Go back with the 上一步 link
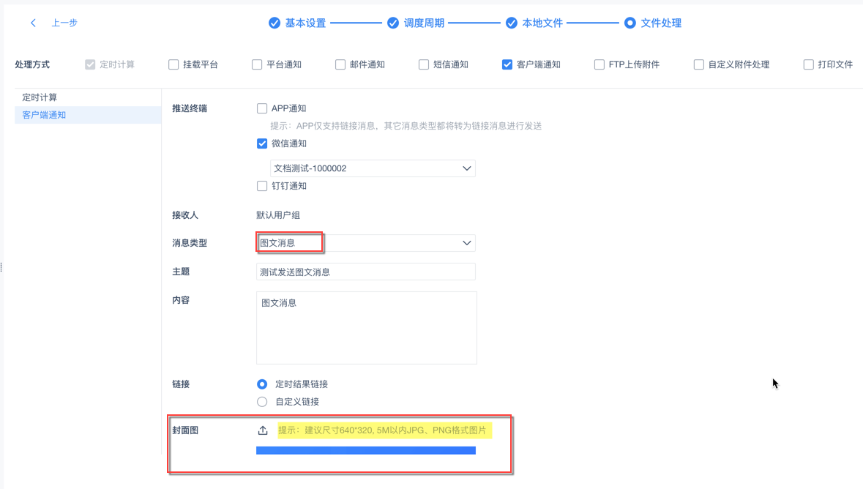Image resolution: width=863 pixels, height=489 pixels. [x=64, y=23]
